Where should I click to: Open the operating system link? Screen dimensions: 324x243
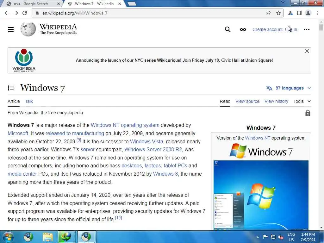tap(140, 125)
